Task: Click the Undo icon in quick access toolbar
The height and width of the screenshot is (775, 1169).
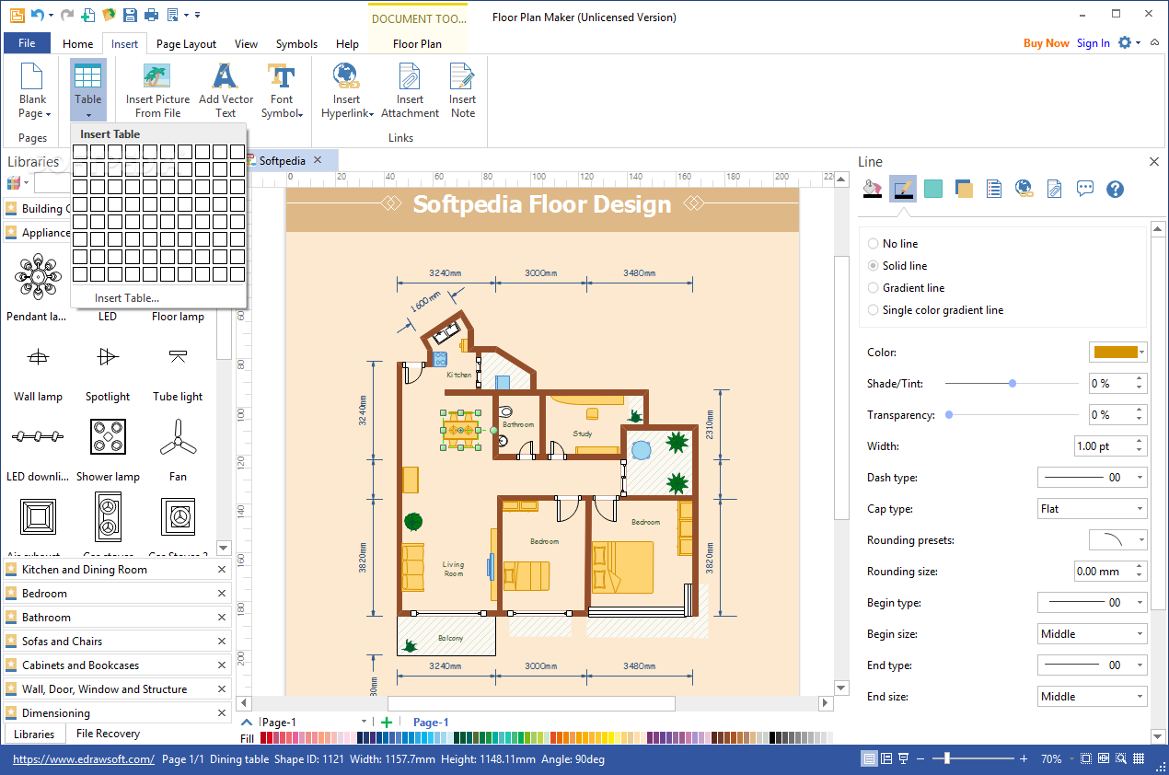Action: 37,16
